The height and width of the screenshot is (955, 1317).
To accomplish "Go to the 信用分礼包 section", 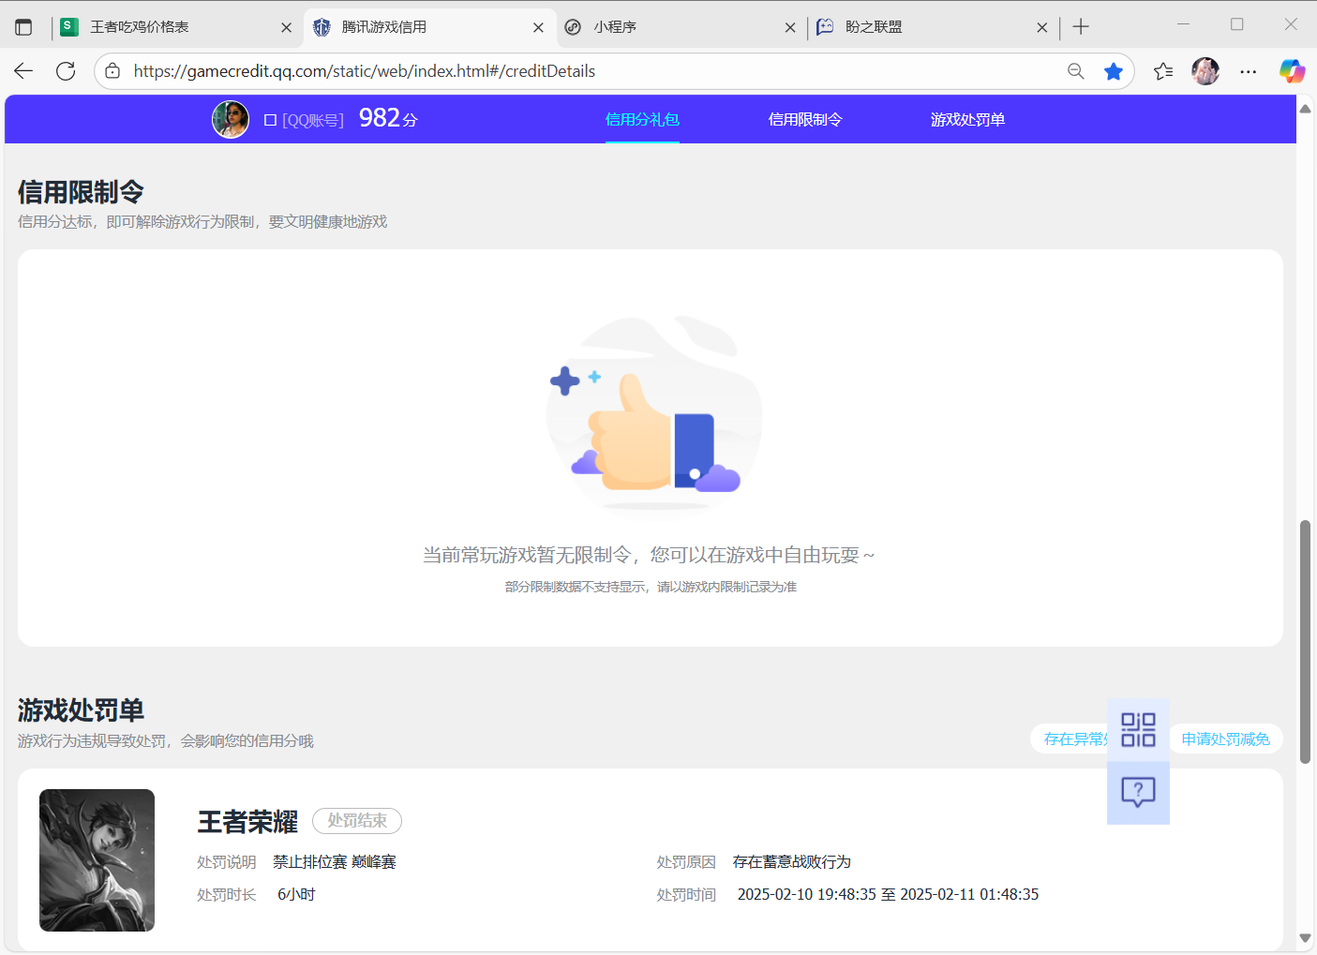I will pos(642,119).
